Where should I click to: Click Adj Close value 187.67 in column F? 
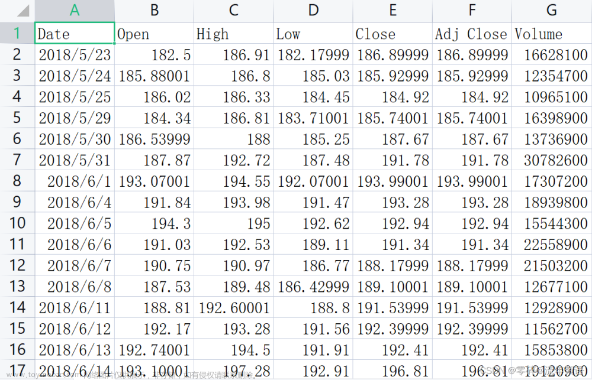coord(472,139)
